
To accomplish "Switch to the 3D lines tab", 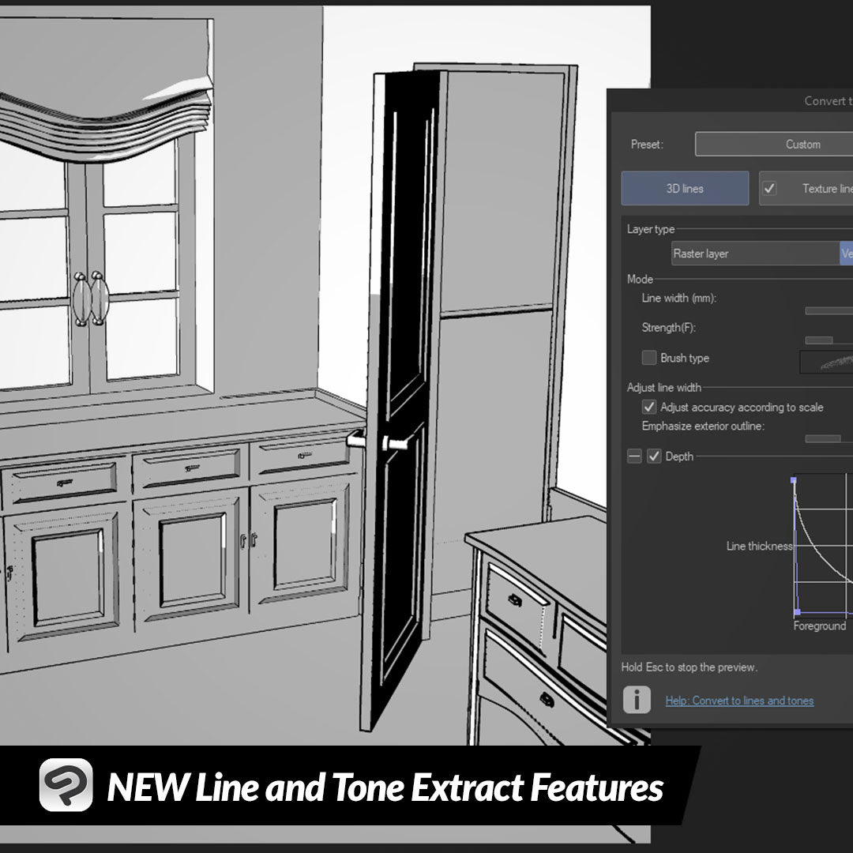I will pyautogui.click(x=685, y=189).
